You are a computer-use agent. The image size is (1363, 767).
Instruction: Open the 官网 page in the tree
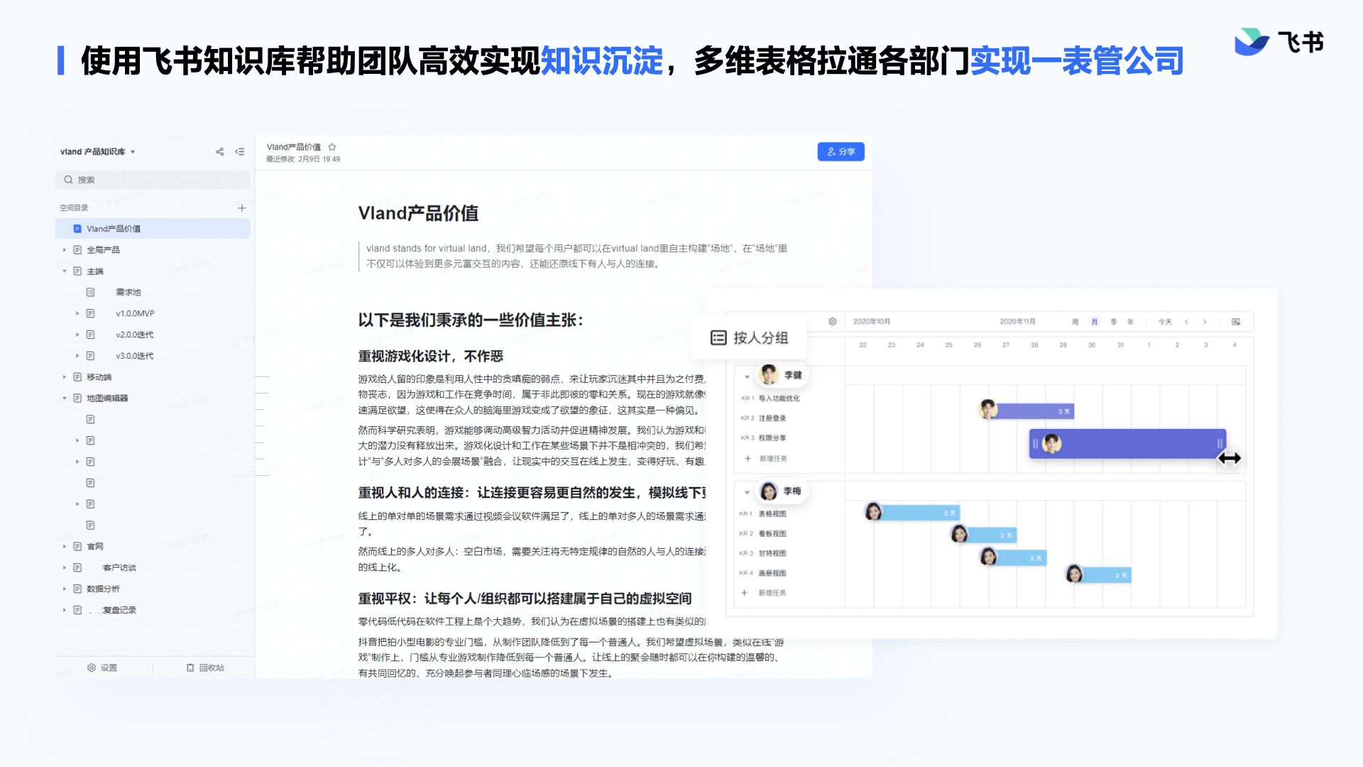pos(95,546)
